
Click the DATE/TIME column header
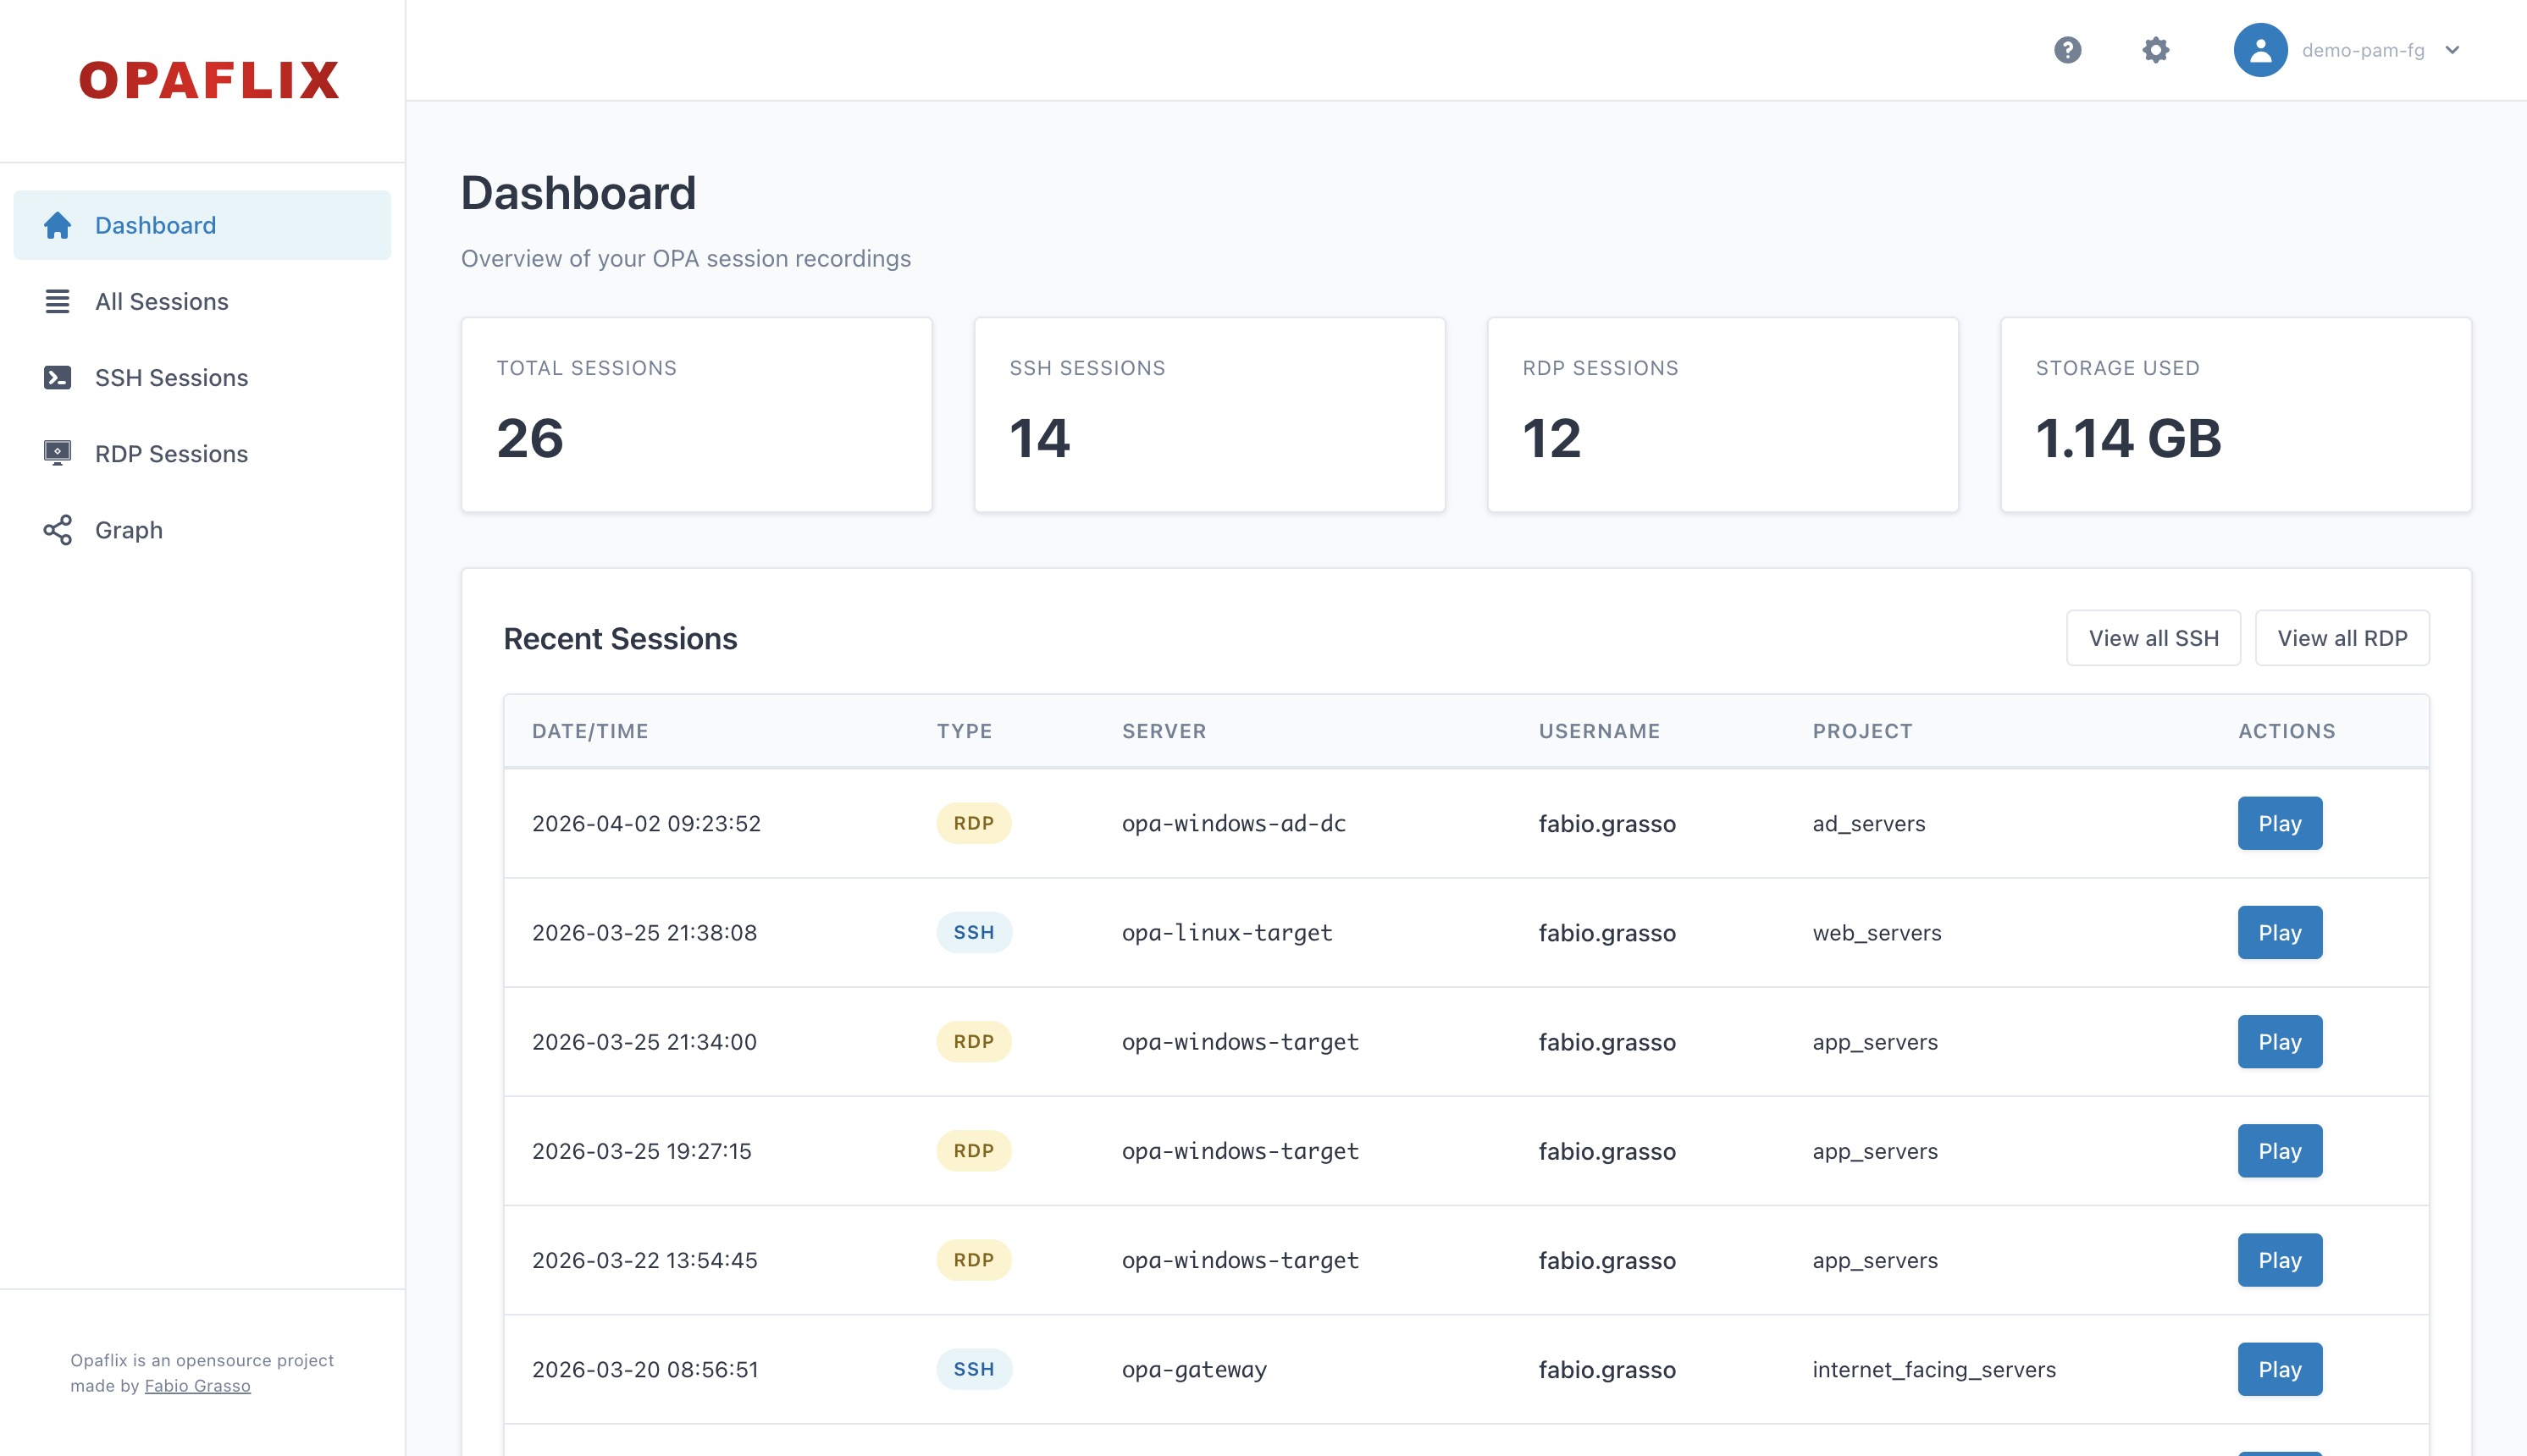click(590, 731)
